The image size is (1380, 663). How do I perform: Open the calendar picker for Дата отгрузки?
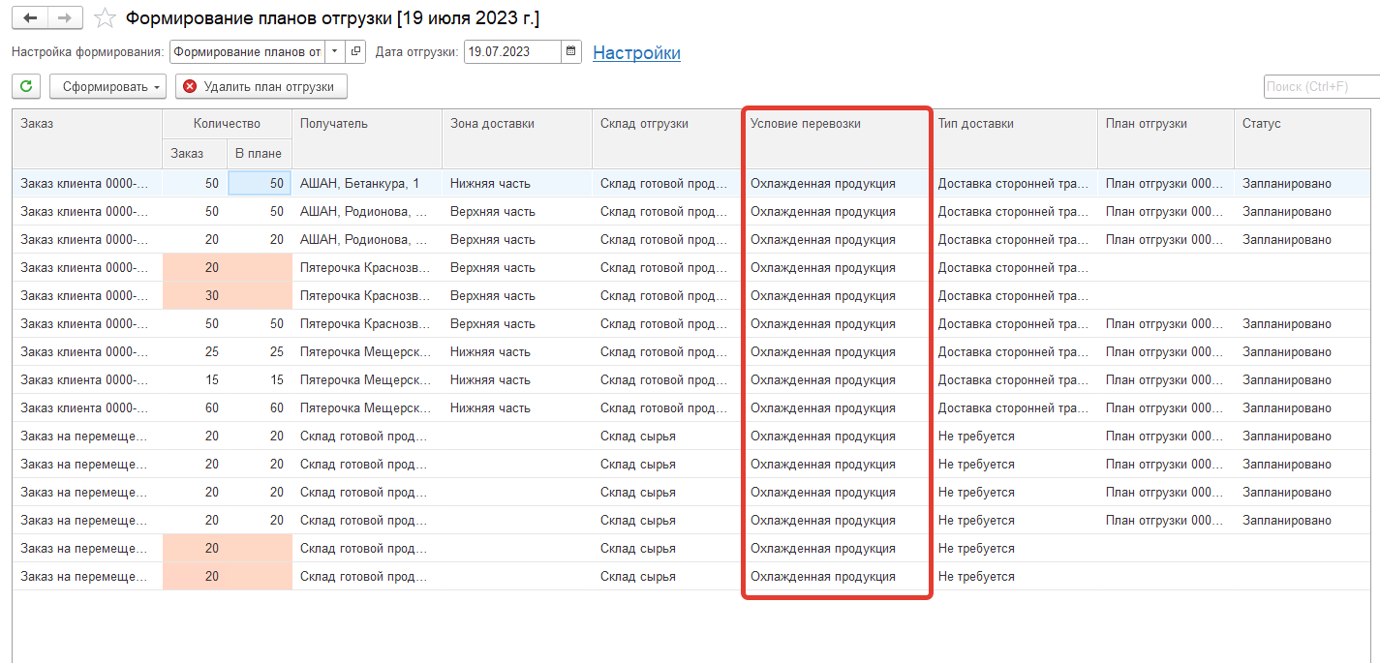pos(571,52)
